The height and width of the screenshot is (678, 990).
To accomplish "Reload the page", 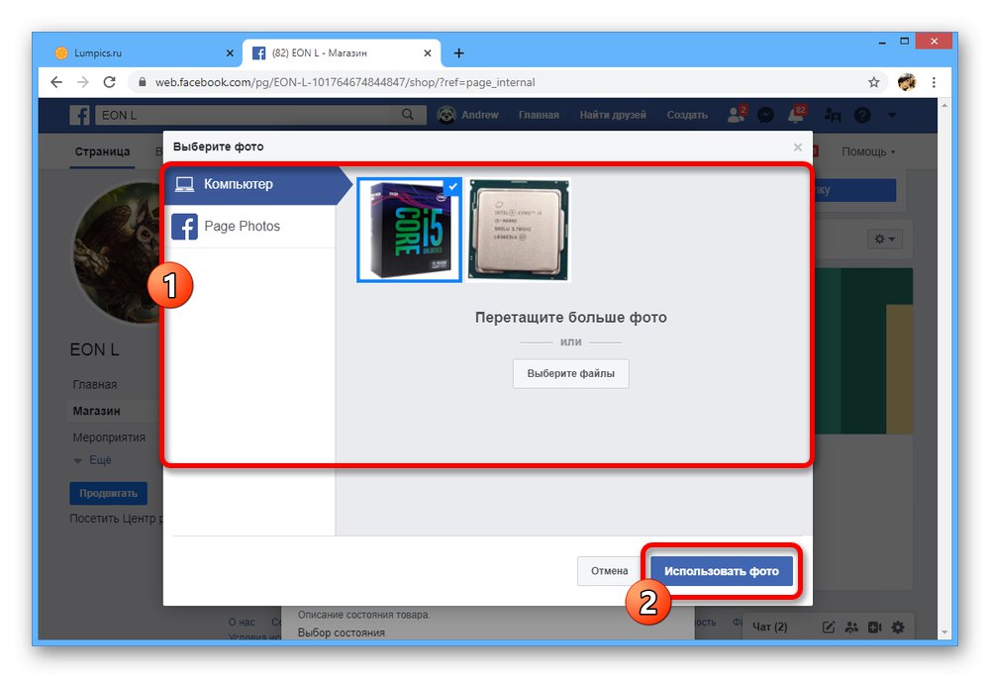I will (109, 82).
